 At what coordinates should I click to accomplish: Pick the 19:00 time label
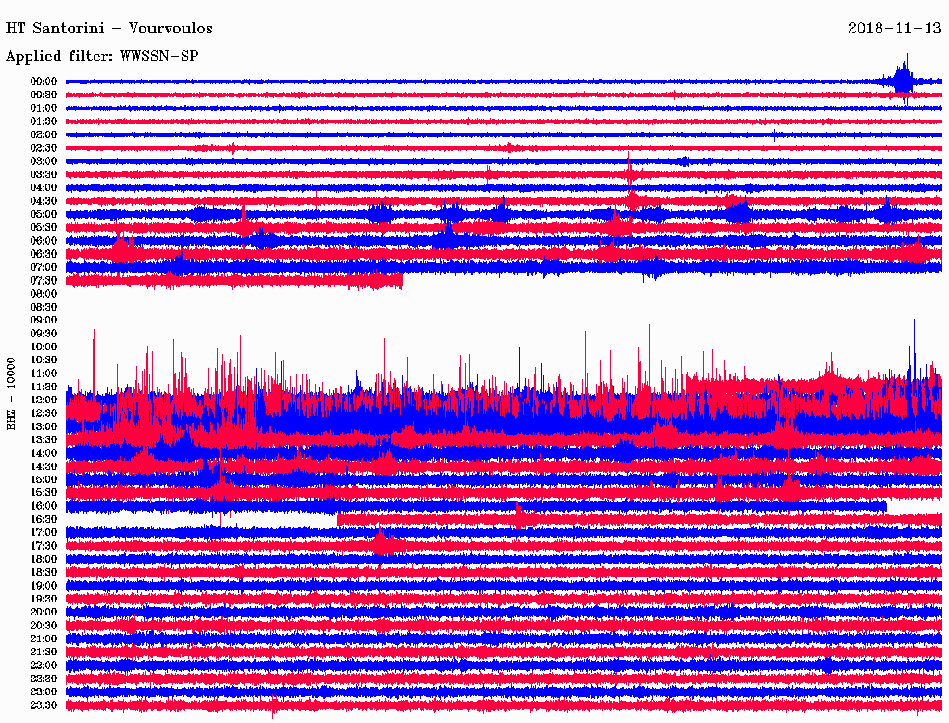44,585
